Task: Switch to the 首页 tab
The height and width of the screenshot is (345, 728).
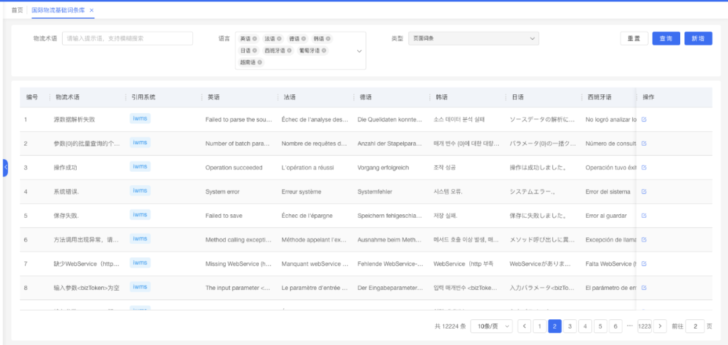Action: coord(17,10)
